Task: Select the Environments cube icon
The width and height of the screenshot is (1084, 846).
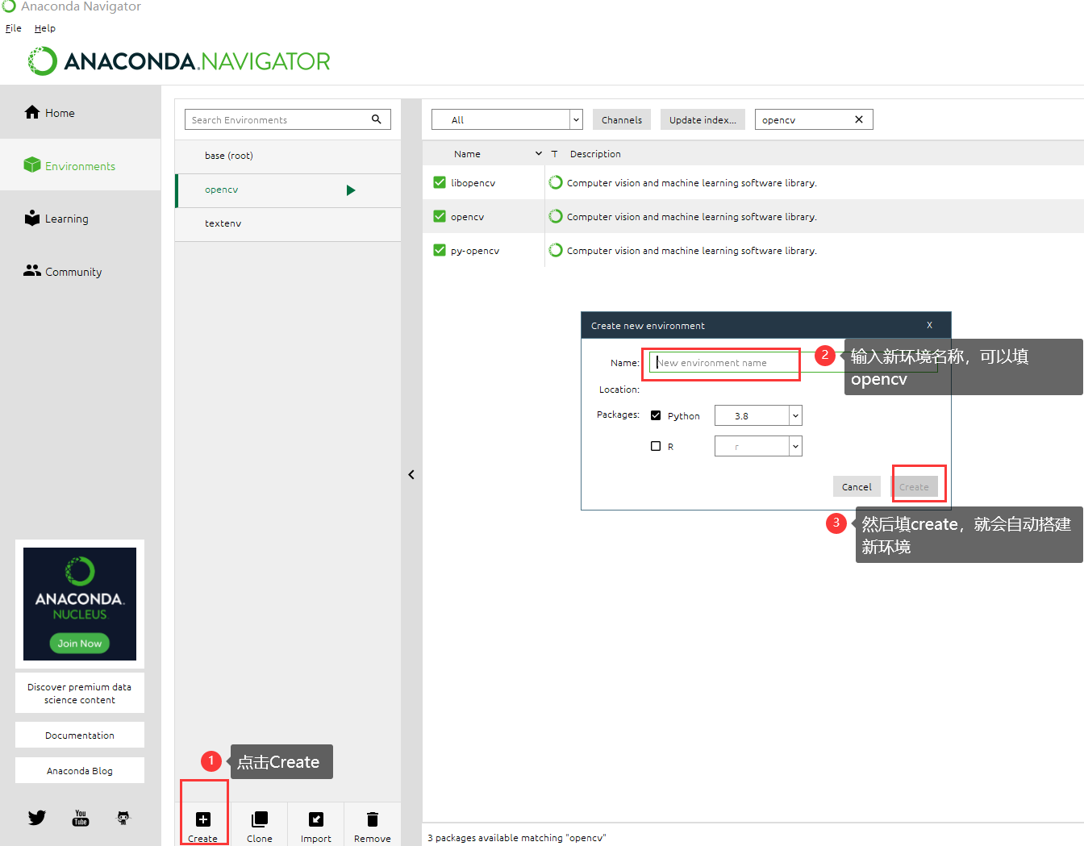Action: pos(32,165)
